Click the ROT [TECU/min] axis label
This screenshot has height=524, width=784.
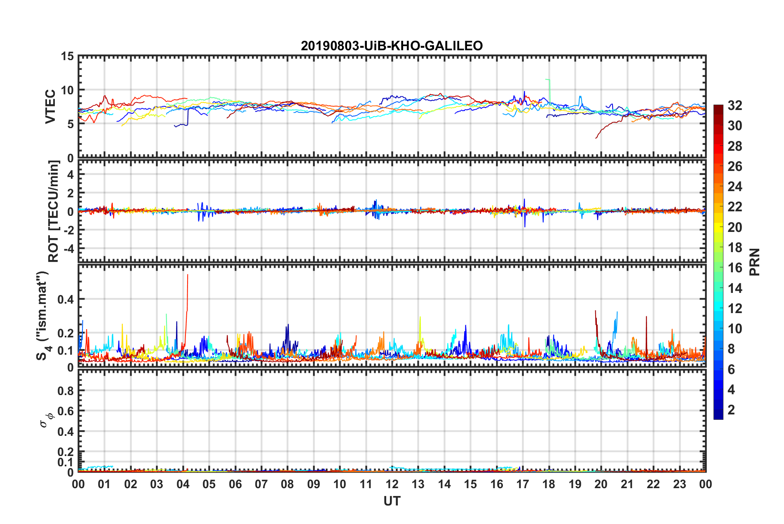click(53, 211)
